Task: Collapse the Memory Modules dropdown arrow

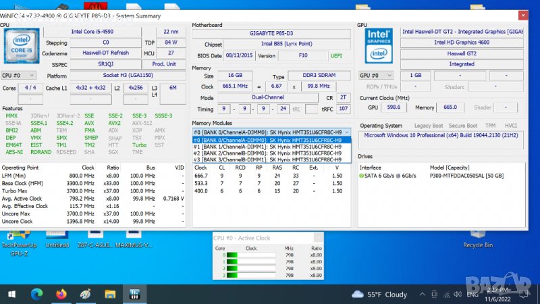Action: [x=347, y=132]
